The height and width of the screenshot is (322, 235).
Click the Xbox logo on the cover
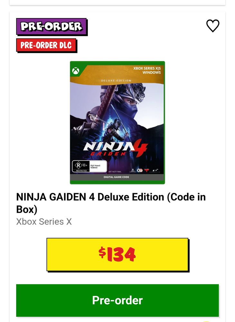tap(76, 71)
